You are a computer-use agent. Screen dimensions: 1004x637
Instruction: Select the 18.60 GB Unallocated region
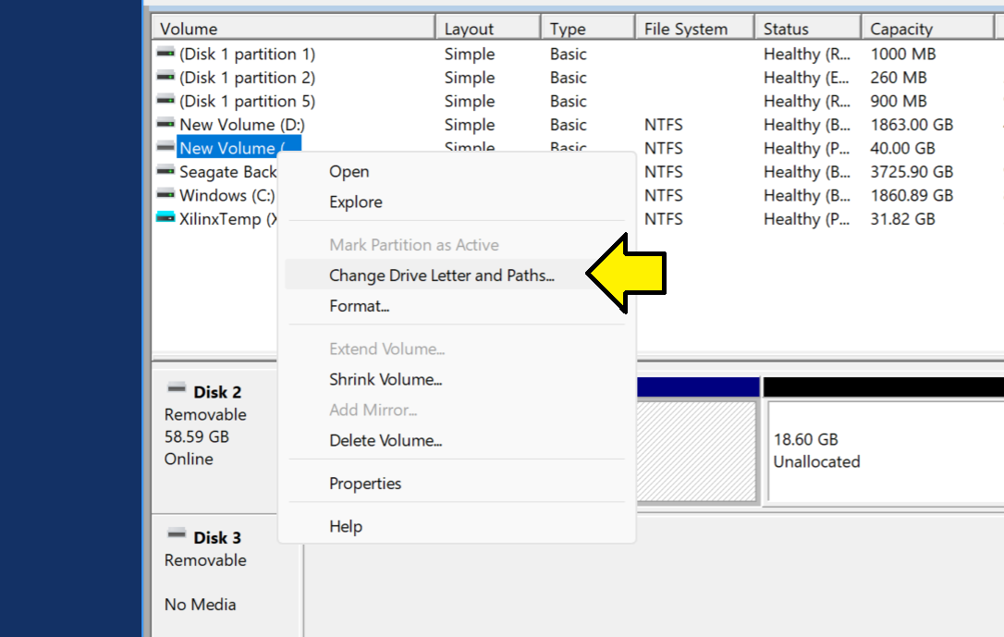883,450
